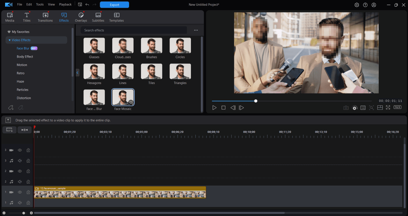Open the 16:9 aspect ratio button
Viewport: 408px width, 216px height.
397,107
